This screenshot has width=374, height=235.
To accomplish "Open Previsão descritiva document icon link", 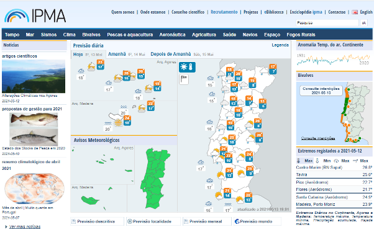I will 74,221.
